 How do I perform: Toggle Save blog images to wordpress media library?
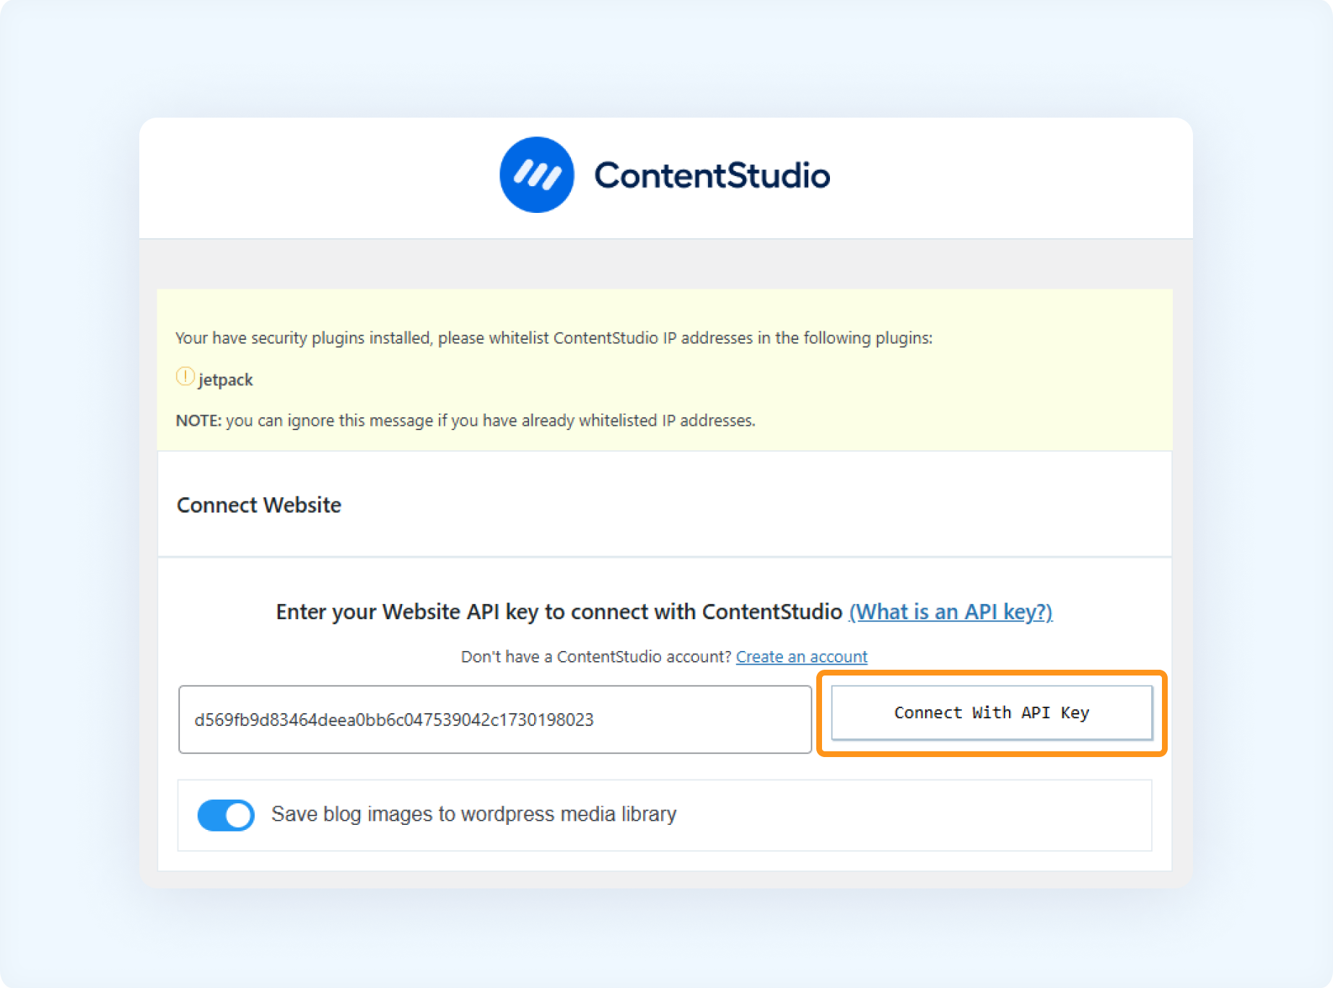[x=226, y=815]
